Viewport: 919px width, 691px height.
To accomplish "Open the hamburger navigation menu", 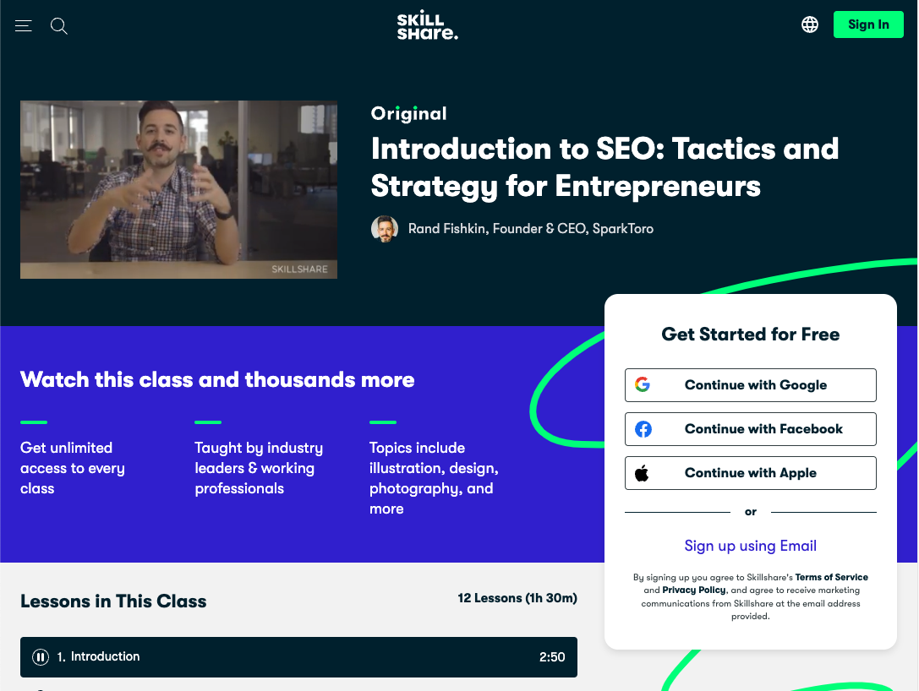I will point(24,26).
